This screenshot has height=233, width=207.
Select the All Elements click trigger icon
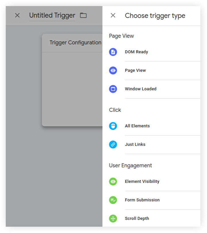pyautogui.click(x=113, y=126)
